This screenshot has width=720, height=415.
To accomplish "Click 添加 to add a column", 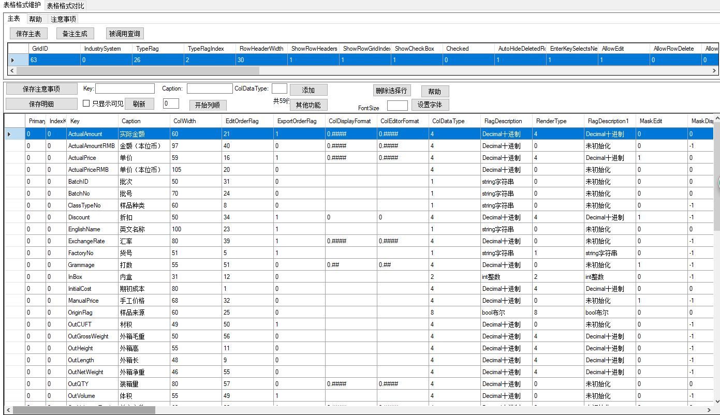I will 308,90.
